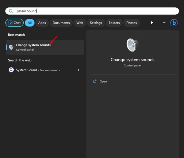Open the three-dot options menu
Image resolution: width=184 pixels, height=158 pixels.
click(165, 23)
